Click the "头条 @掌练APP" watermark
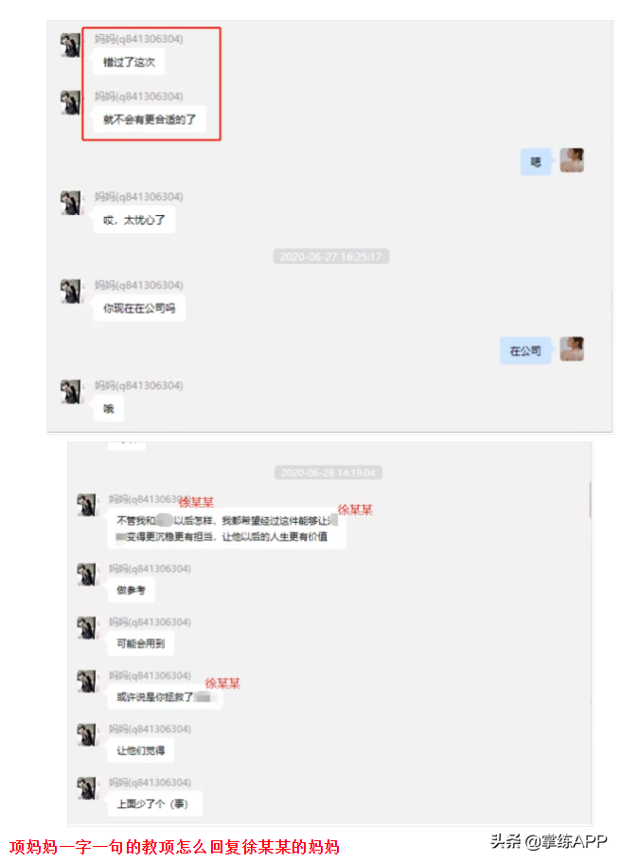 tap(549, 841)
